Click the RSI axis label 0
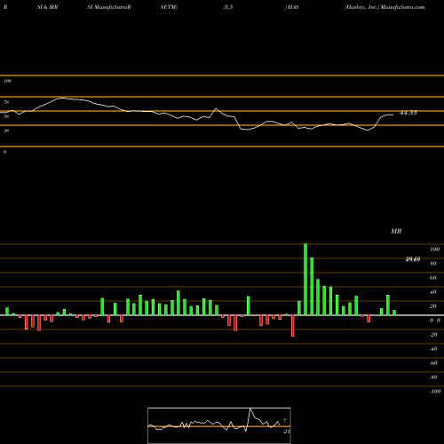Screen dimensions: 444x444 pyautogui.click(x=4, y=152)
